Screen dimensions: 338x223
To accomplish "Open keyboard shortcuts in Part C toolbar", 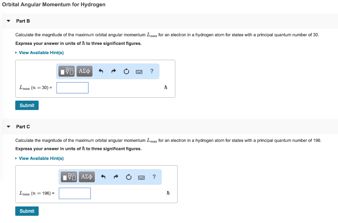I will 141,176.
